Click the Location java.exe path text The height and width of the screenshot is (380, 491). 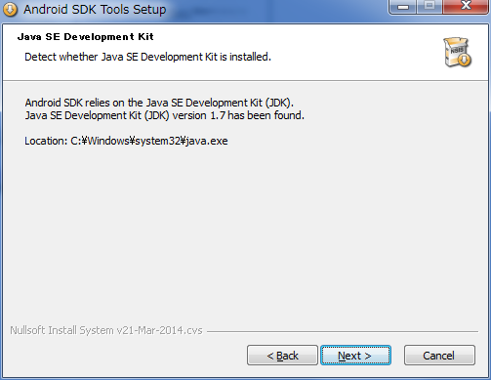pyautogui.click(x=126, y=141)
